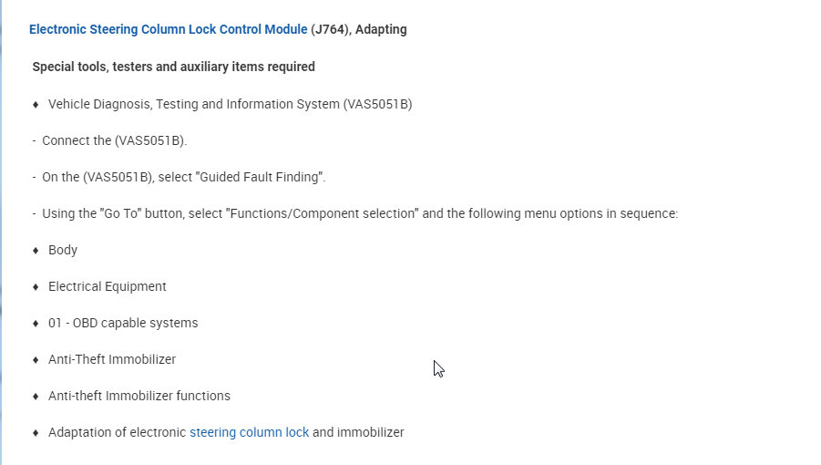Viewport: 821px width, 465px height.
Task: Click the '(J764), Adapting' heading text
Action: (x=359, y=29)
